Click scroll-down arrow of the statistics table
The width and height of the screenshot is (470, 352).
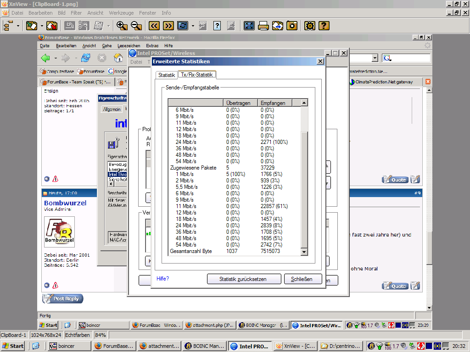click(304, 252)
